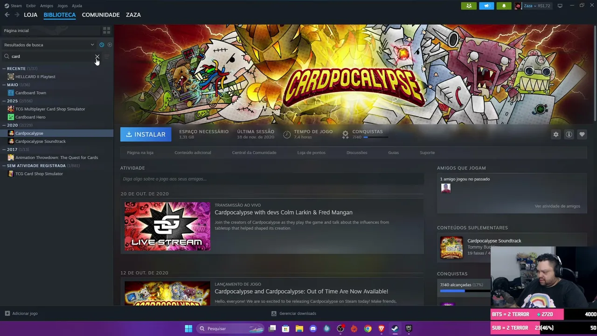Click the TCG Card Shop Simulator icon
The image size is (597, 336).
11,174
